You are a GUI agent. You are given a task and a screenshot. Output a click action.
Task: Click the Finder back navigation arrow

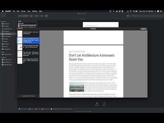click(2, 16)
